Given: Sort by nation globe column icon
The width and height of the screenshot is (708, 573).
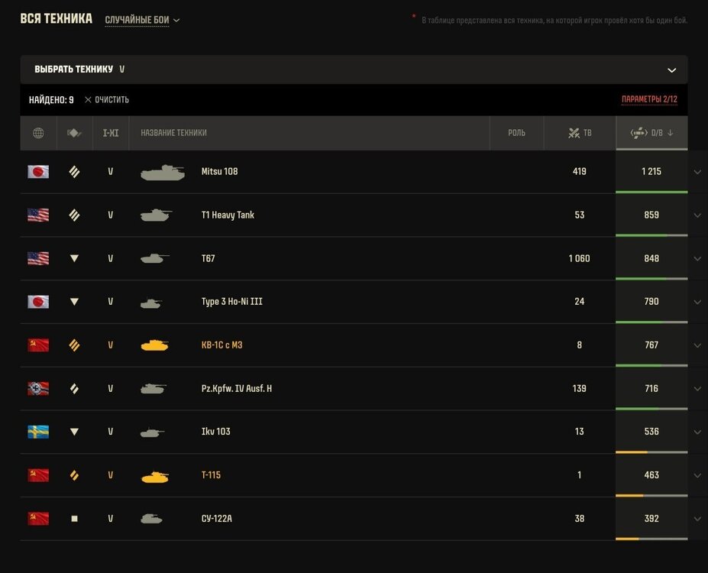Looking at the screenshot, I should pos(38,133).
